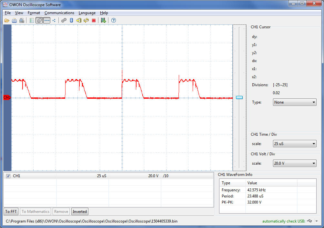This screenshot has height=228, width=324.
Task: Click the open file folder icon
Action: pos(6,20)
